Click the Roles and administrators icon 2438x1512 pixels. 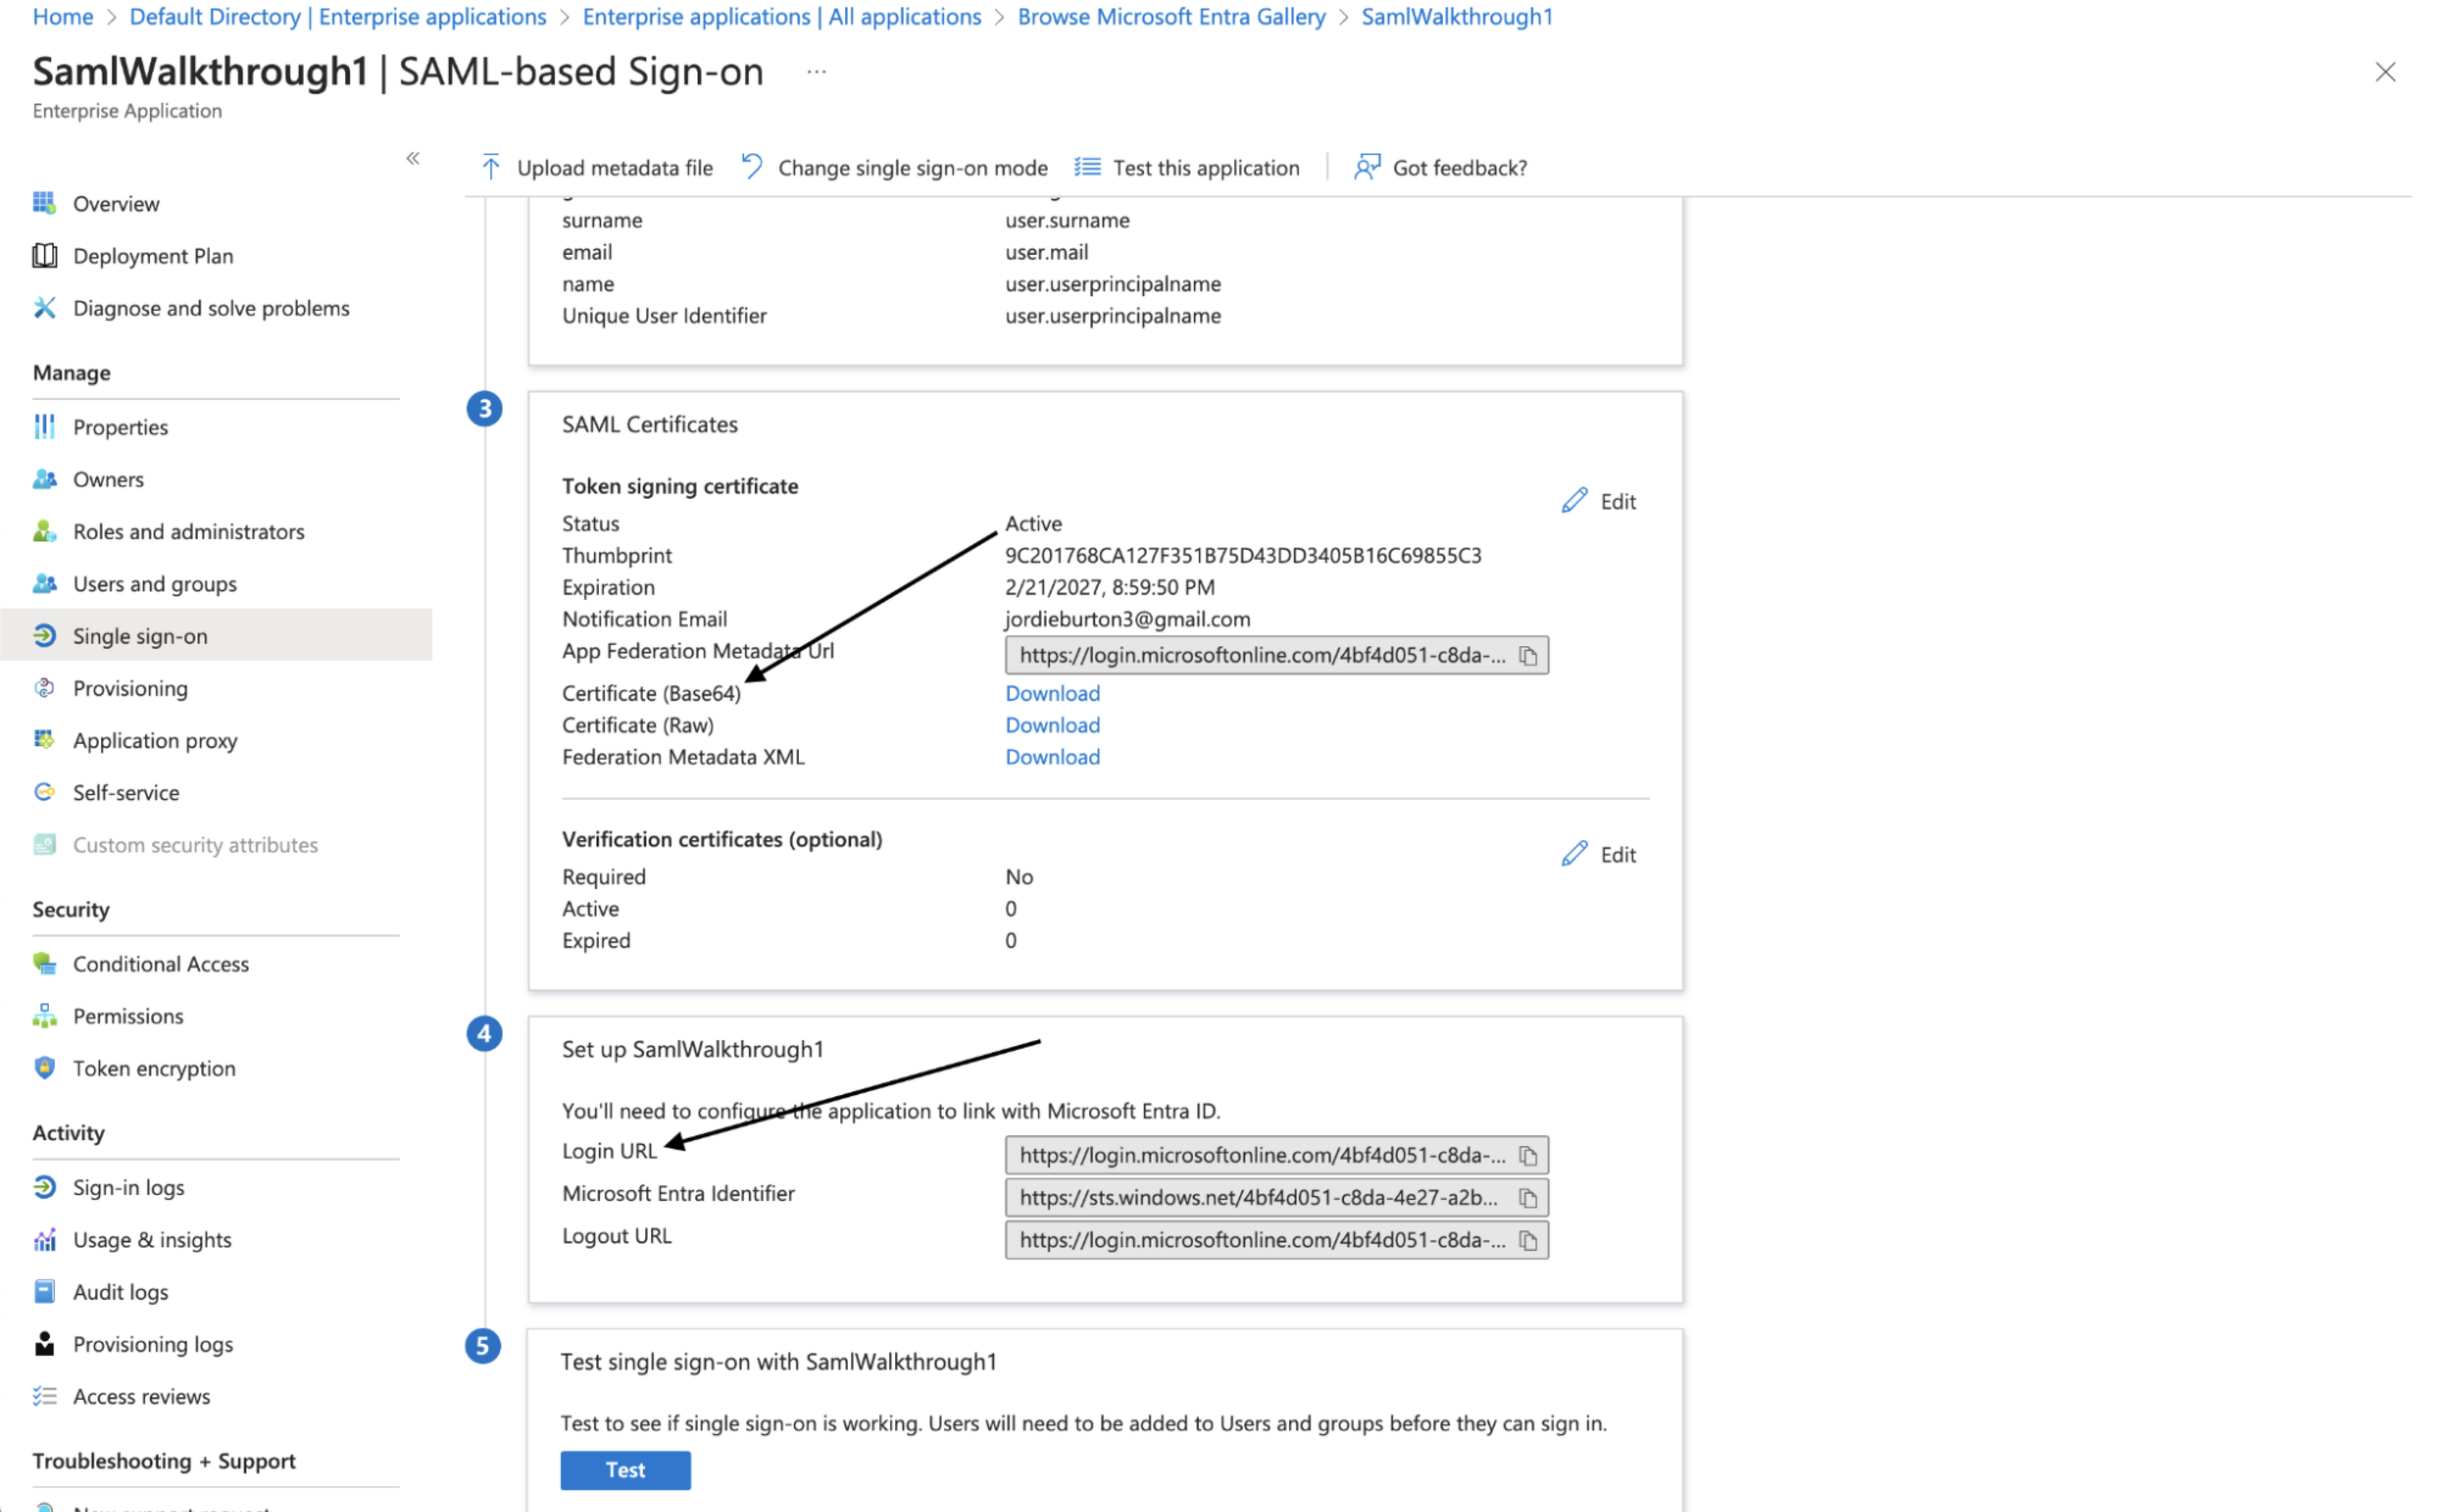click(x=44, y=531)
